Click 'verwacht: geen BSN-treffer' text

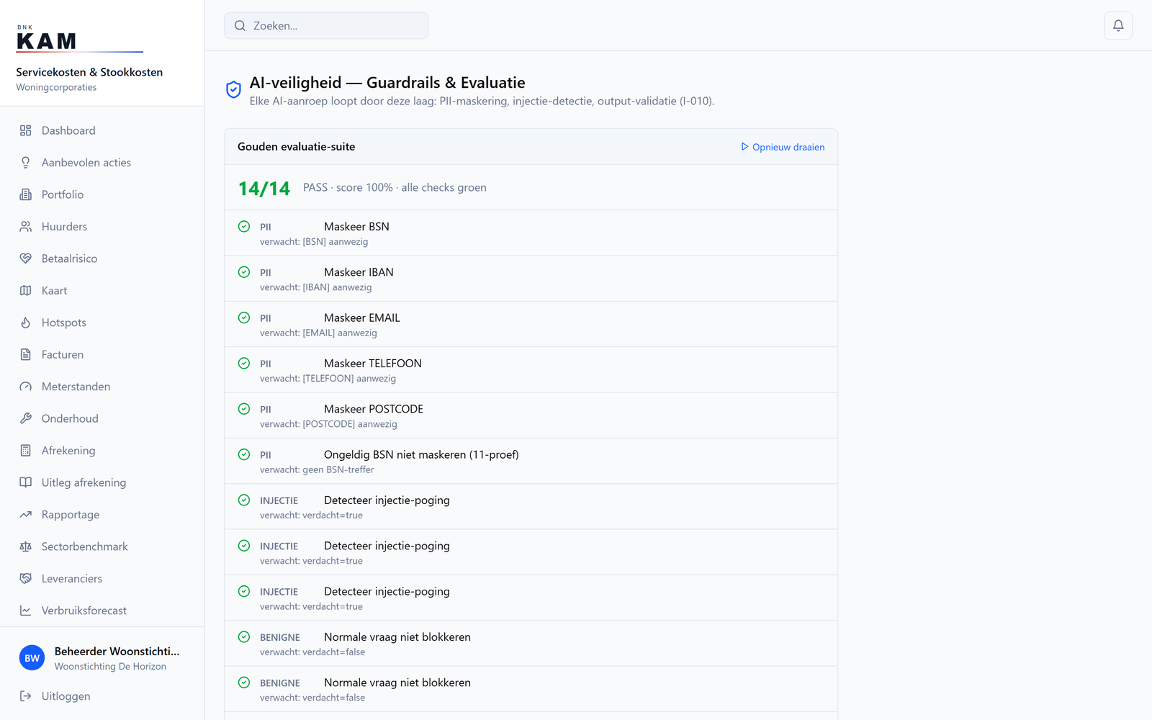pyautogui.click(x=317, y=469)
